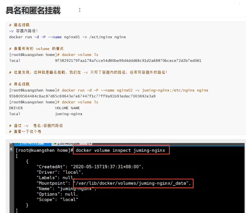Click the 'docker run -d -P --name nginx01' command
Image resolution: width=246 pixels, height=213 pixels.
click(67, 37)
